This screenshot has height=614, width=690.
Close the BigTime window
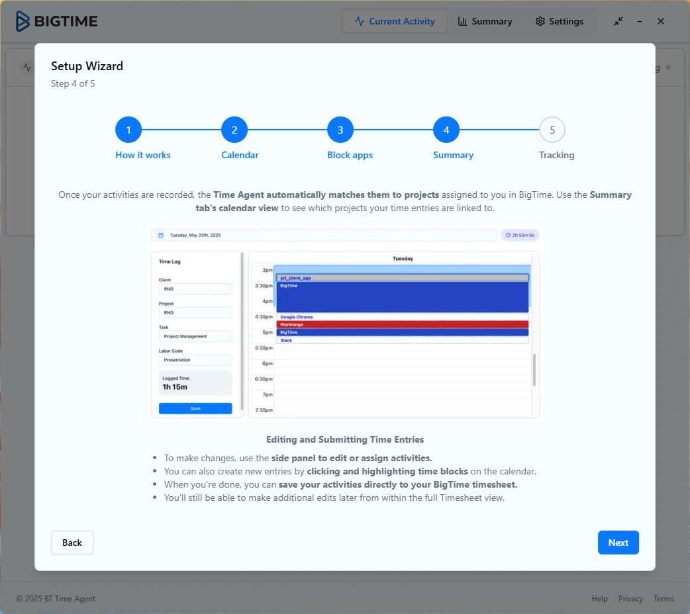click(660, 21)
